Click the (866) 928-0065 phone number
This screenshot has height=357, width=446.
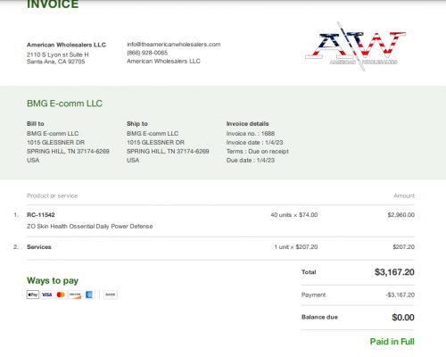147,53
